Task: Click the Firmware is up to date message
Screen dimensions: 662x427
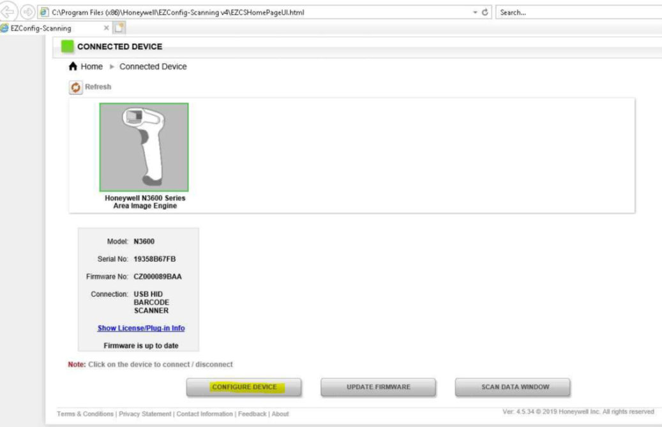Action: coord(141,345)
